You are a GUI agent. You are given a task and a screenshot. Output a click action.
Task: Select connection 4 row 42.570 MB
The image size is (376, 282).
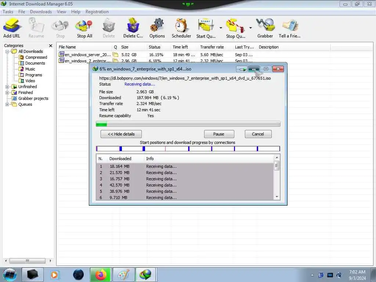click(x=185, y=185)
